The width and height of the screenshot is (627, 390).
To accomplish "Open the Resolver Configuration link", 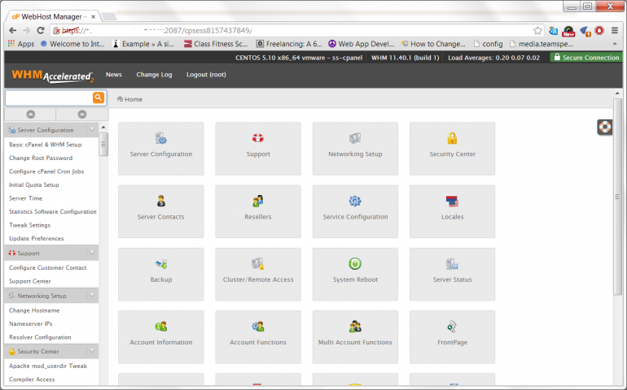I will 40,337.
